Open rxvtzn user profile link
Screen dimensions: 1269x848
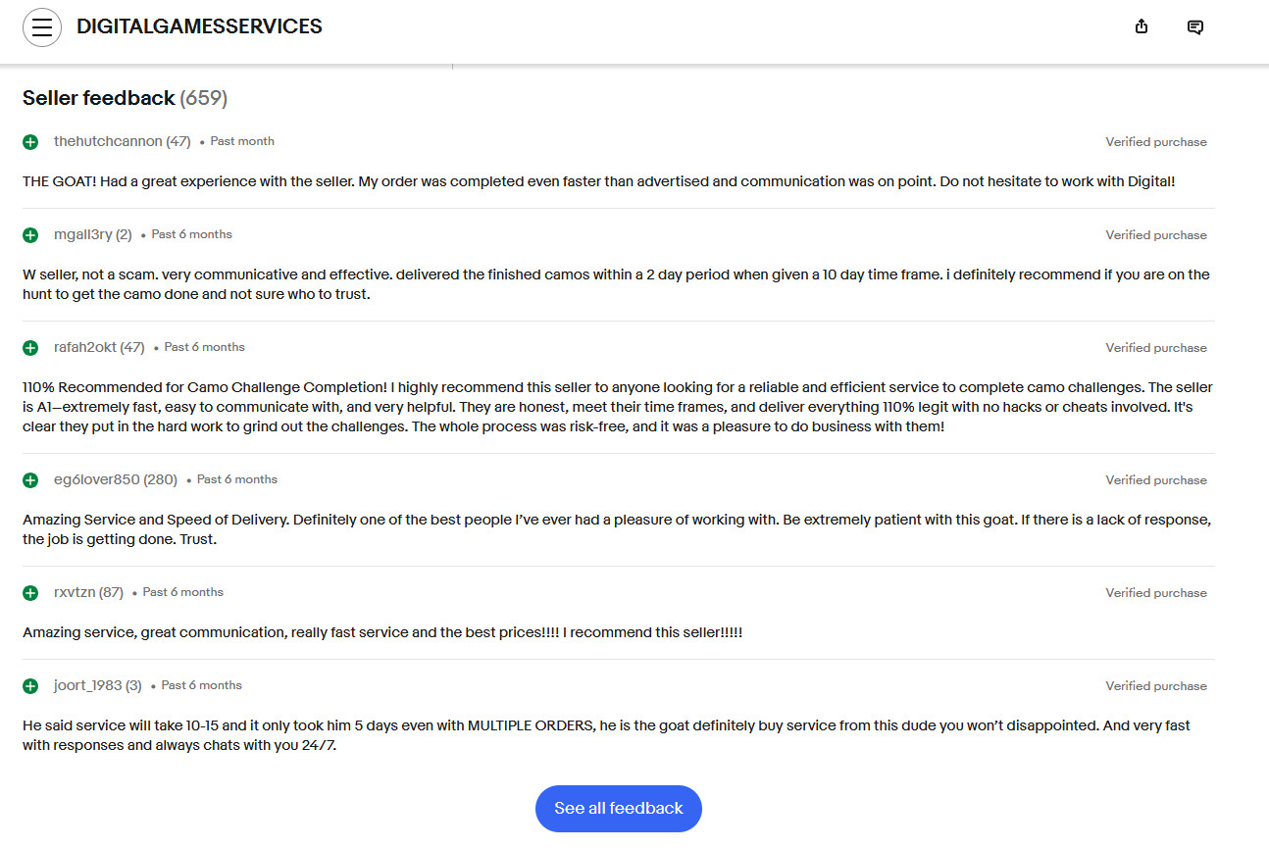[75, 592]
